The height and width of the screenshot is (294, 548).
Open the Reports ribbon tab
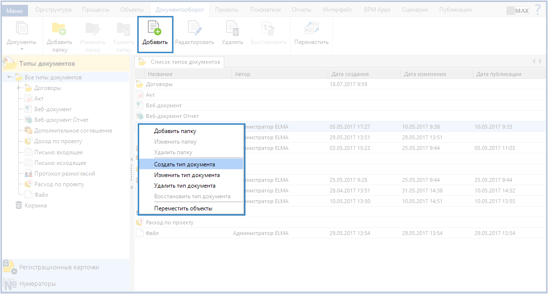pyautogui.click(x=301, y=10)
